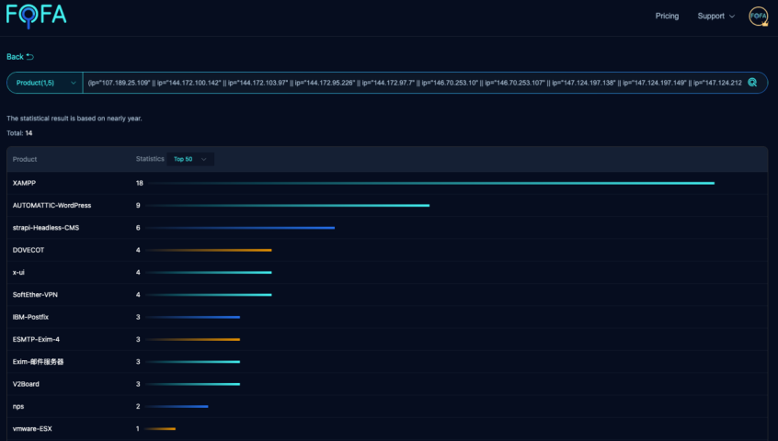Click the FOFA logo
778x441 pixels.
(36, 17)
